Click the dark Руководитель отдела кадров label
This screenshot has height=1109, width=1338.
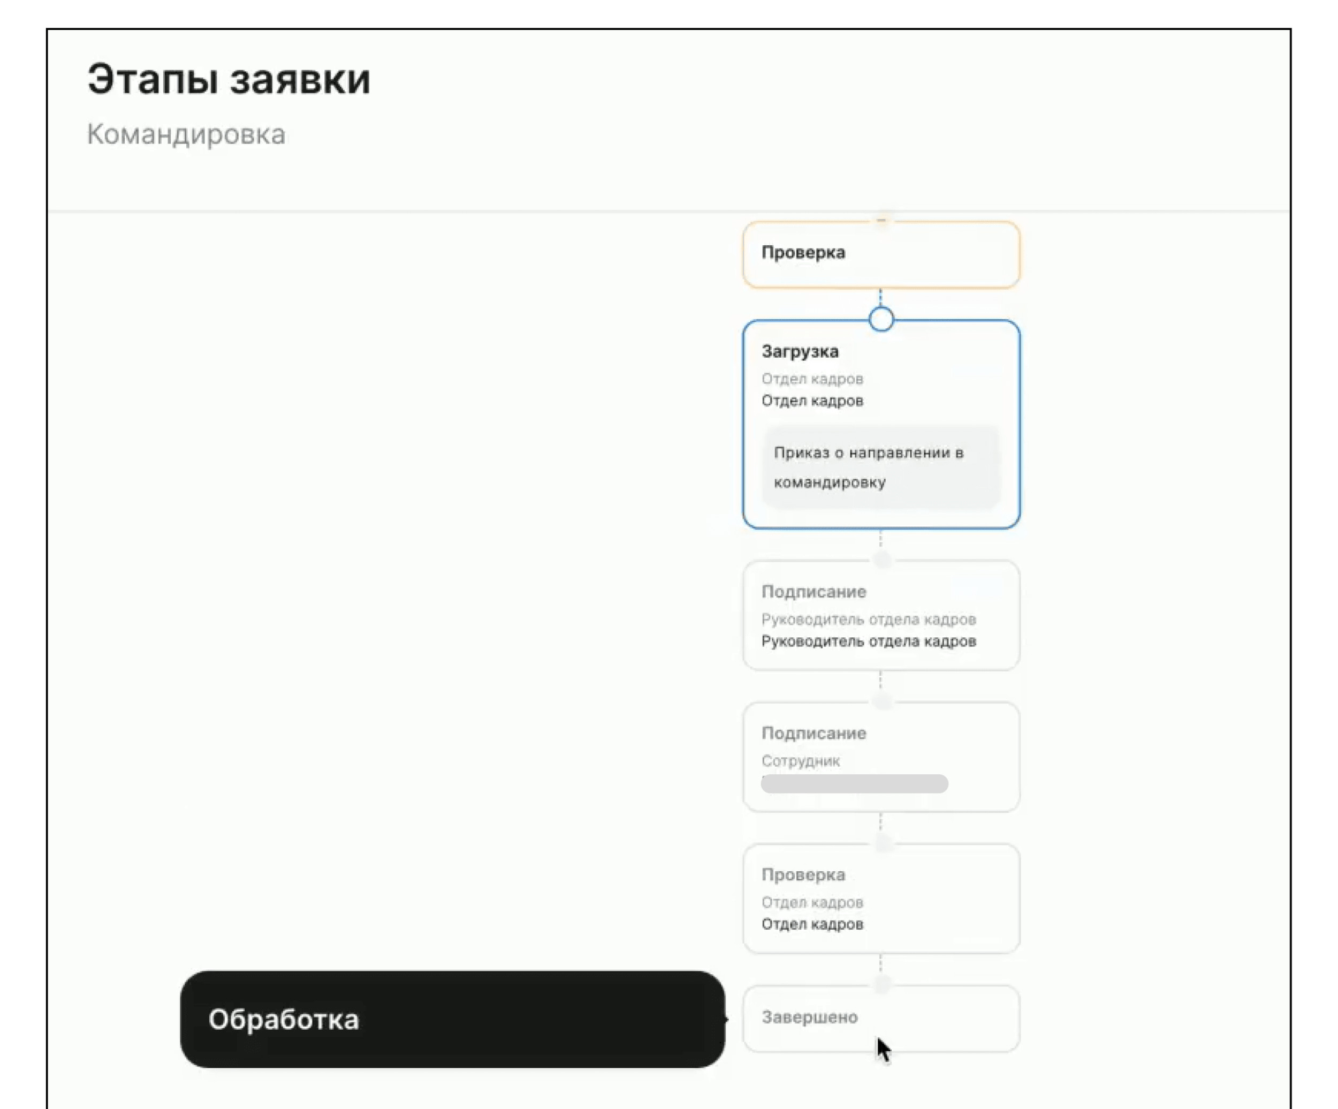pyautogui.click(x=868, y=641)
